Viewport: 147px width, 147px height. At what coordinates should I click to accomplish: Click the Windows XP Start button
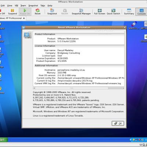pyautogui.click(x=4, y=140)
